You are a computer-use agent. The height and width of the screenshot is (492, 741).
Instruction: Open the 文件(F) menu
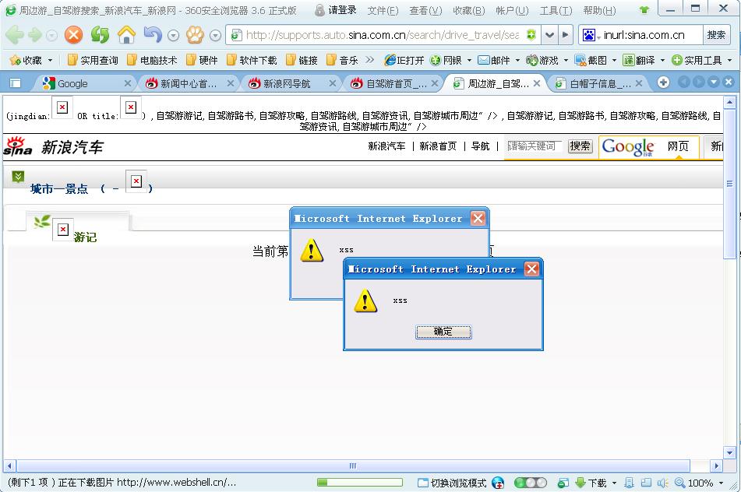coord(383,10)
